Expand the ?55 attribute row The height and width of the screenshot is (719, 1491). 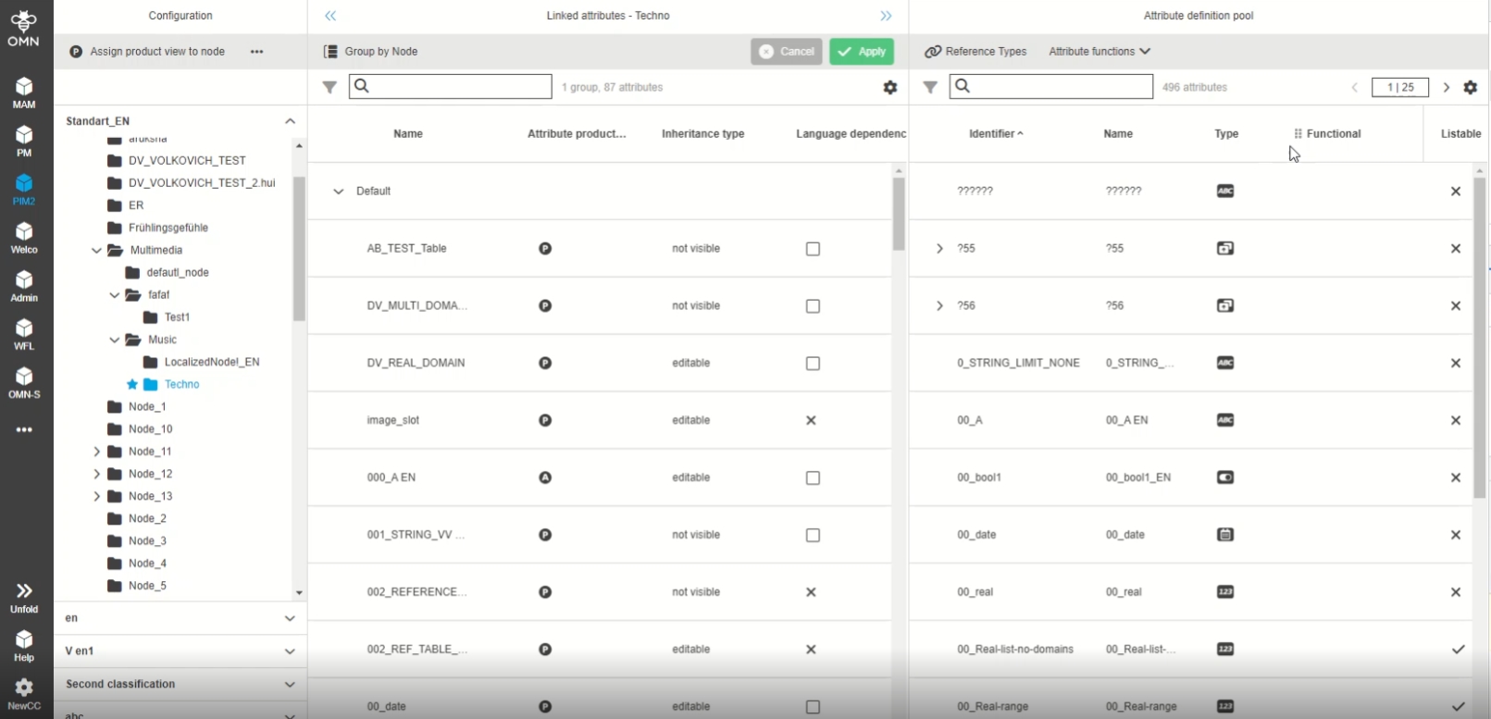(x=939, y=249)
